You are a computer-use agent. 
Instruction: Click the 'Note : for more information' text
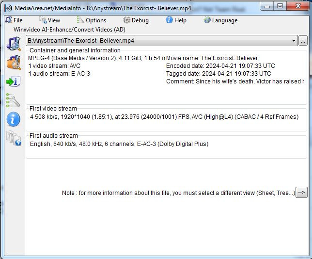pos(178,193)
